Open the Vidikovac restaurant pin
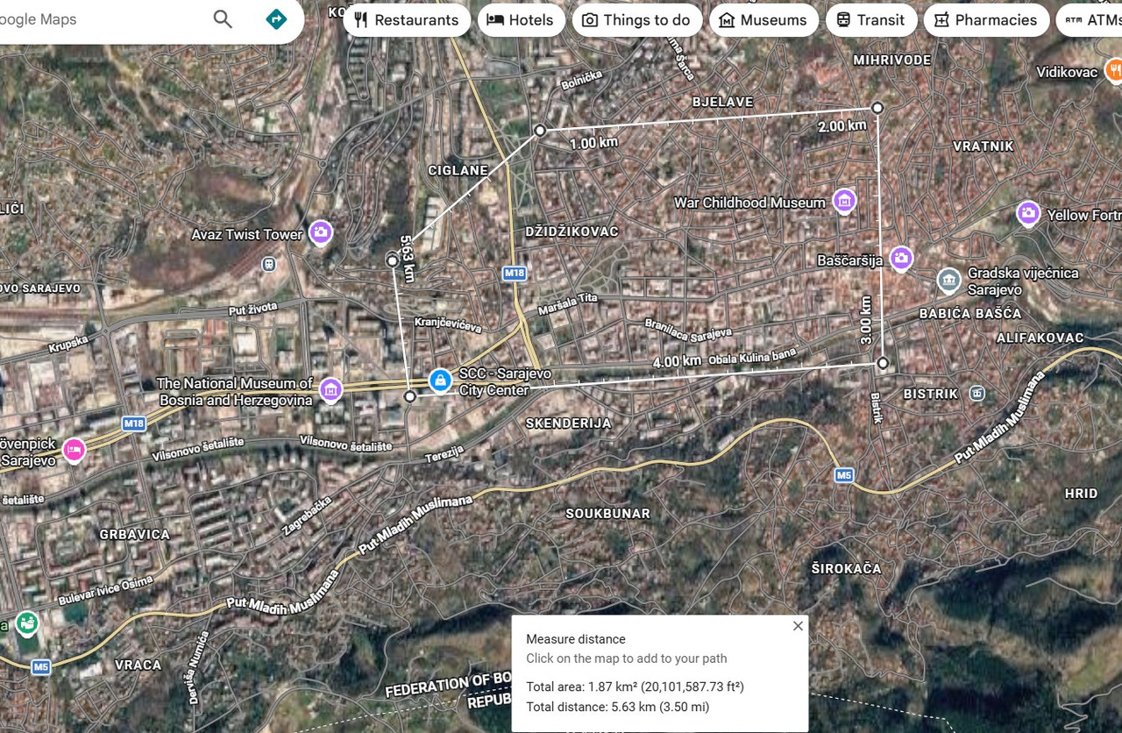Screen dimensions: 1122x733 [x=1114, y=70]
